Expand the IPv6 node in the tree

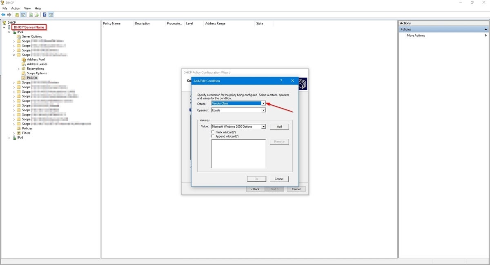click(x=9, y=138)
